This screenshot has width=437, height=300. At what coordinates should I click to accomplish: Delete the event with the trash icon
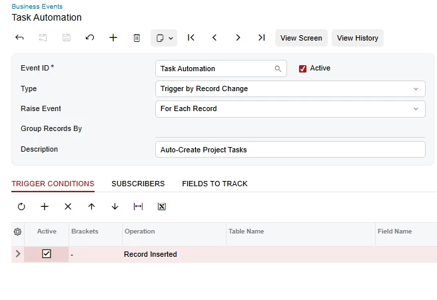tap(137, 37)
